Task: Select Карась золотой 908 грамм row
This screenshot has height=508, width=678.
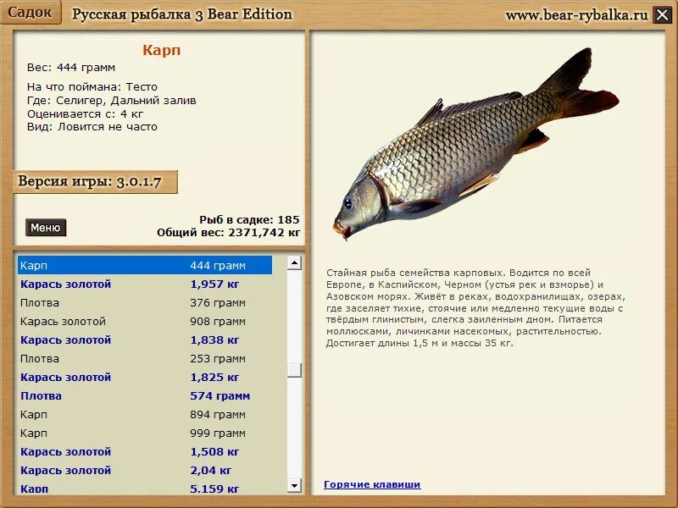Action: coord(145,322)
